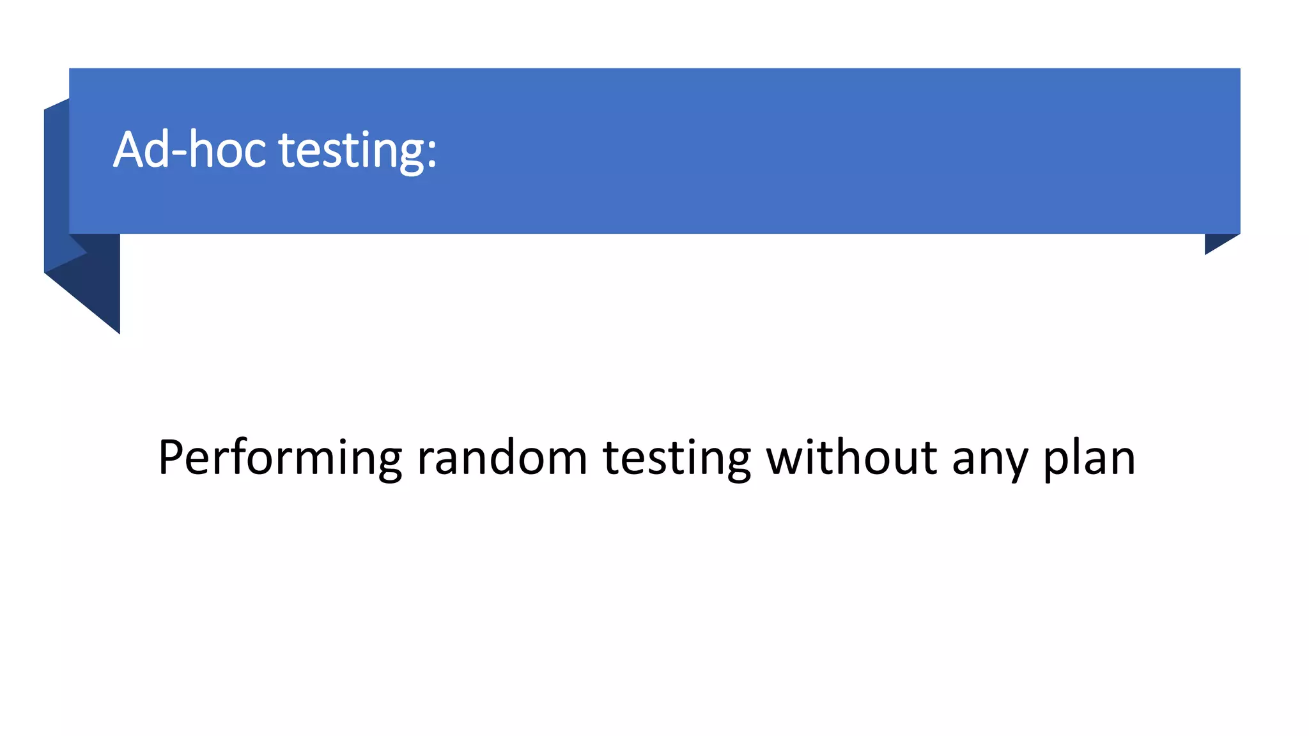
Task: Click the hyphen in "Ad-hoc" title text
Action: click(178, 153)
